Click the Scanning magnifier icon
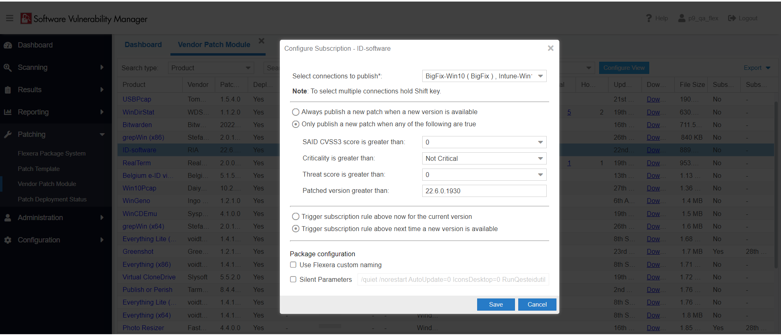Viewport: 781px width, 335px height. (x=8, y=67)
